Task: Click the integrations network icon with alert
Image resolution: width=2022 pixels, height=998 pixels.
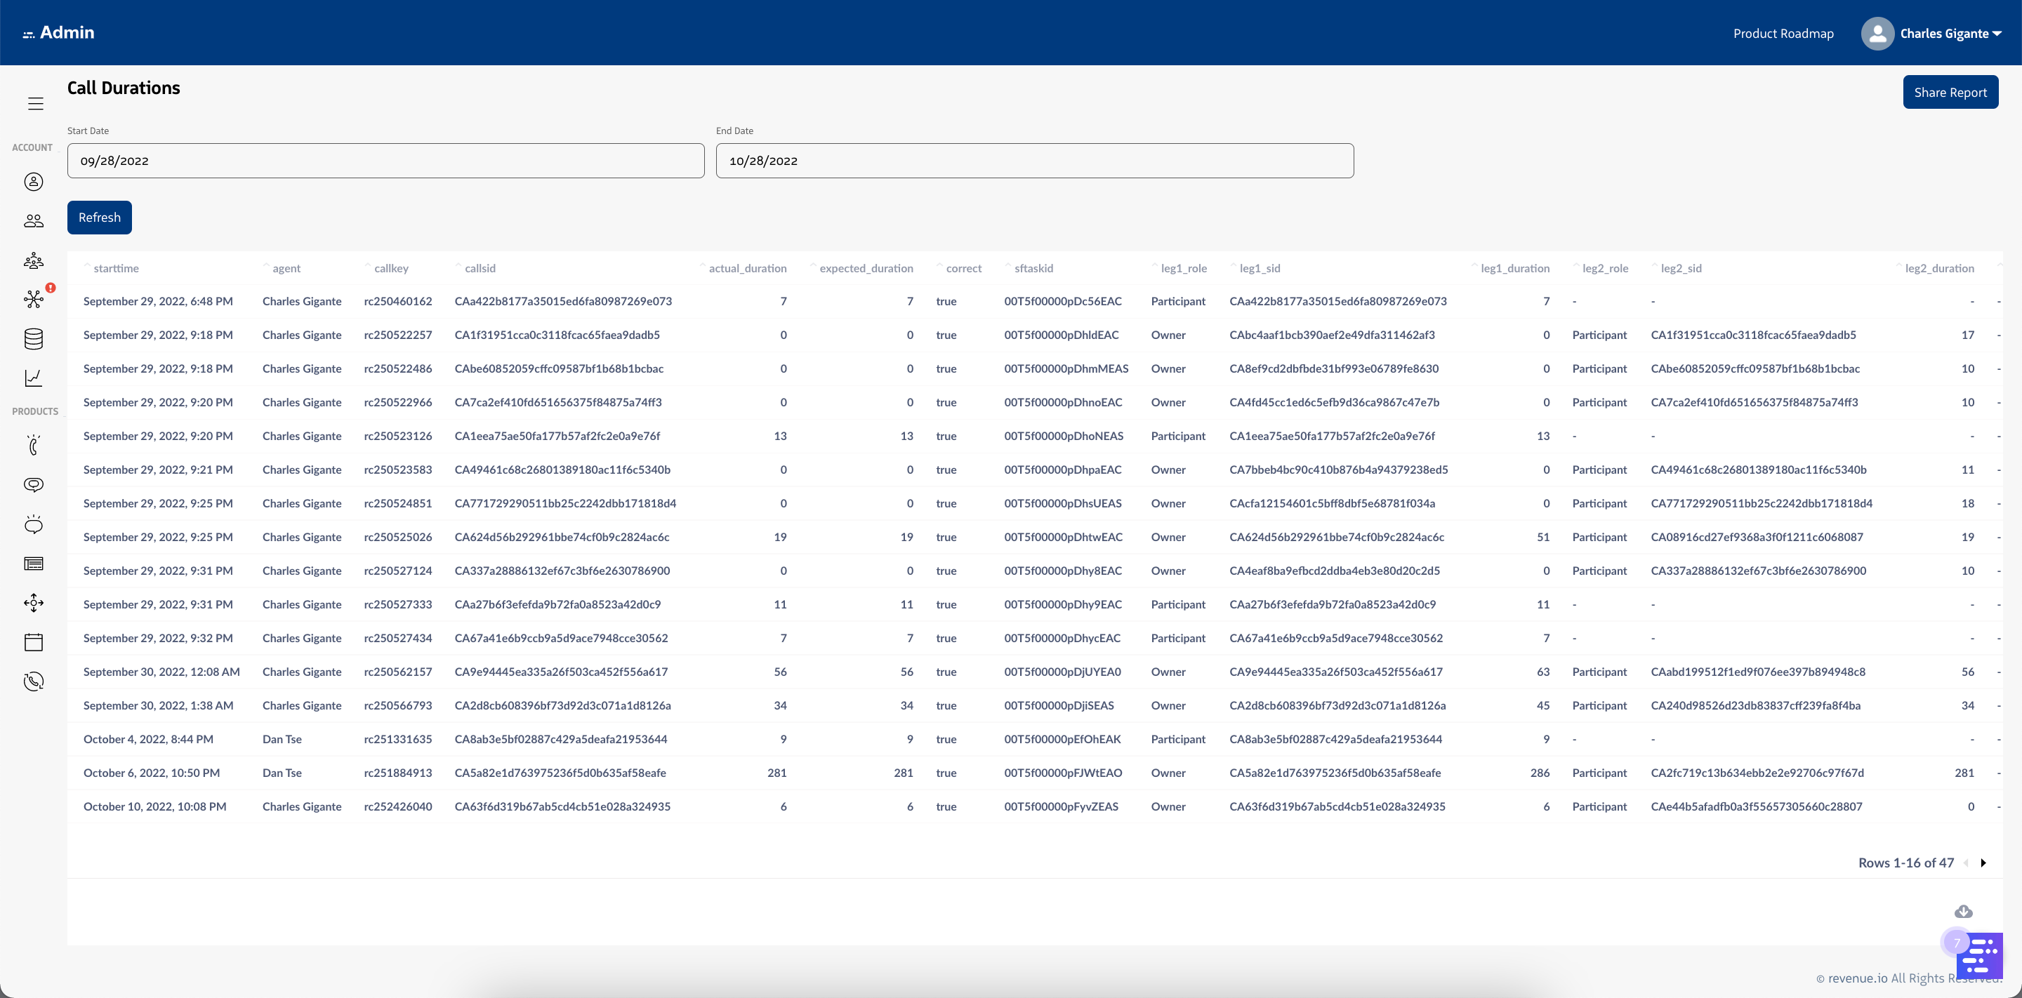Action: click(x=34, y=299)
